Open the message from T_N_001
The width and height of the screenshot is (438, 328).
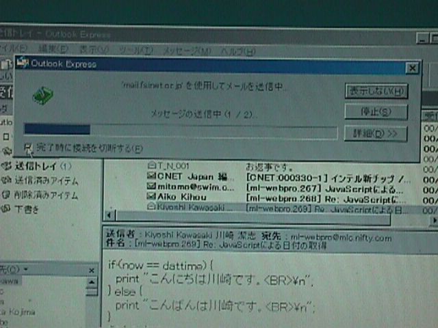click(x=173, y=166)
